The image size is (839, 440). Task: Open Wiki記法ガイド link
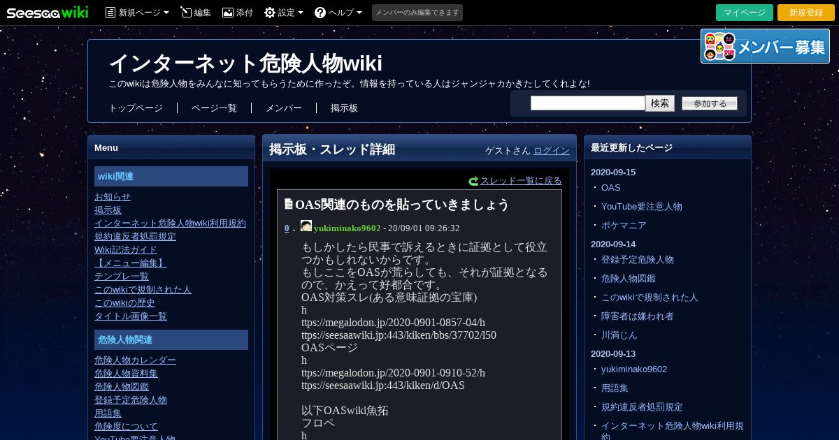126,250
